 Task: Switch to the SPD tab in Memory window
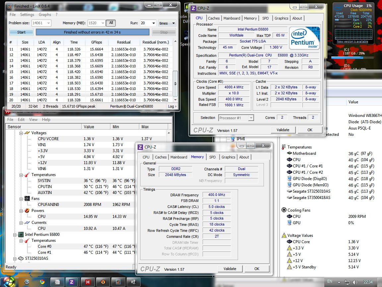[x=212, y=157]
